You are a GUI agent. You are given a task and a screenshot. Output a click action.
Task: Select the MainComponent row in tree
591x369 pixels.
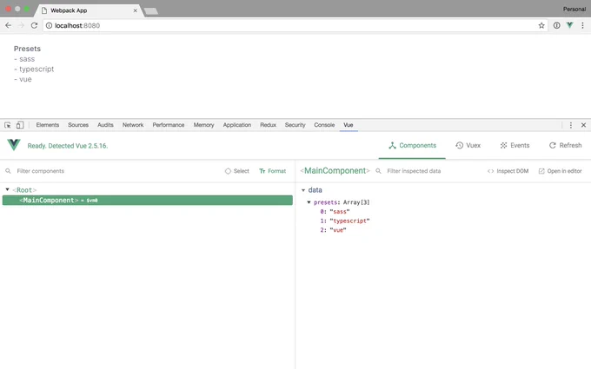coord(148,201)
